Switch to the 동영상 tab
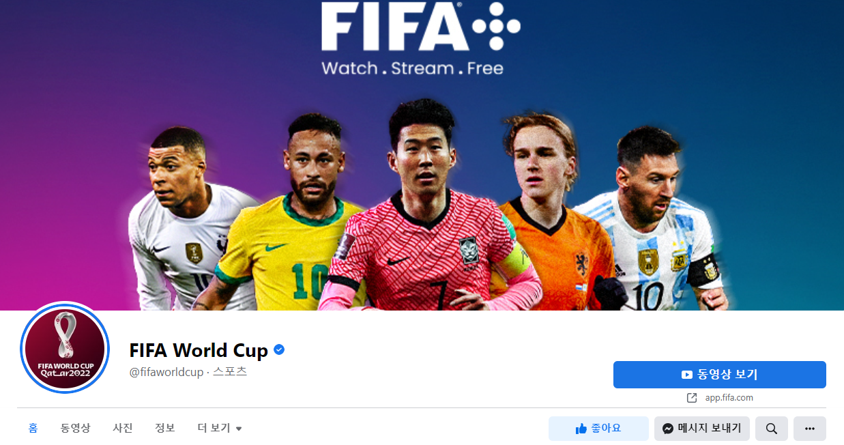The width and height of the screenshot is (844, 445). 75,429
